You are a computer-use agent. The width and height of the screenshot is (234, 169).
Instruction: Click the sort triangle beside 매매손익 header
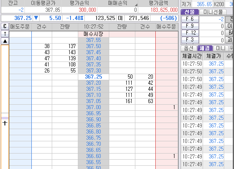[136, 5]
